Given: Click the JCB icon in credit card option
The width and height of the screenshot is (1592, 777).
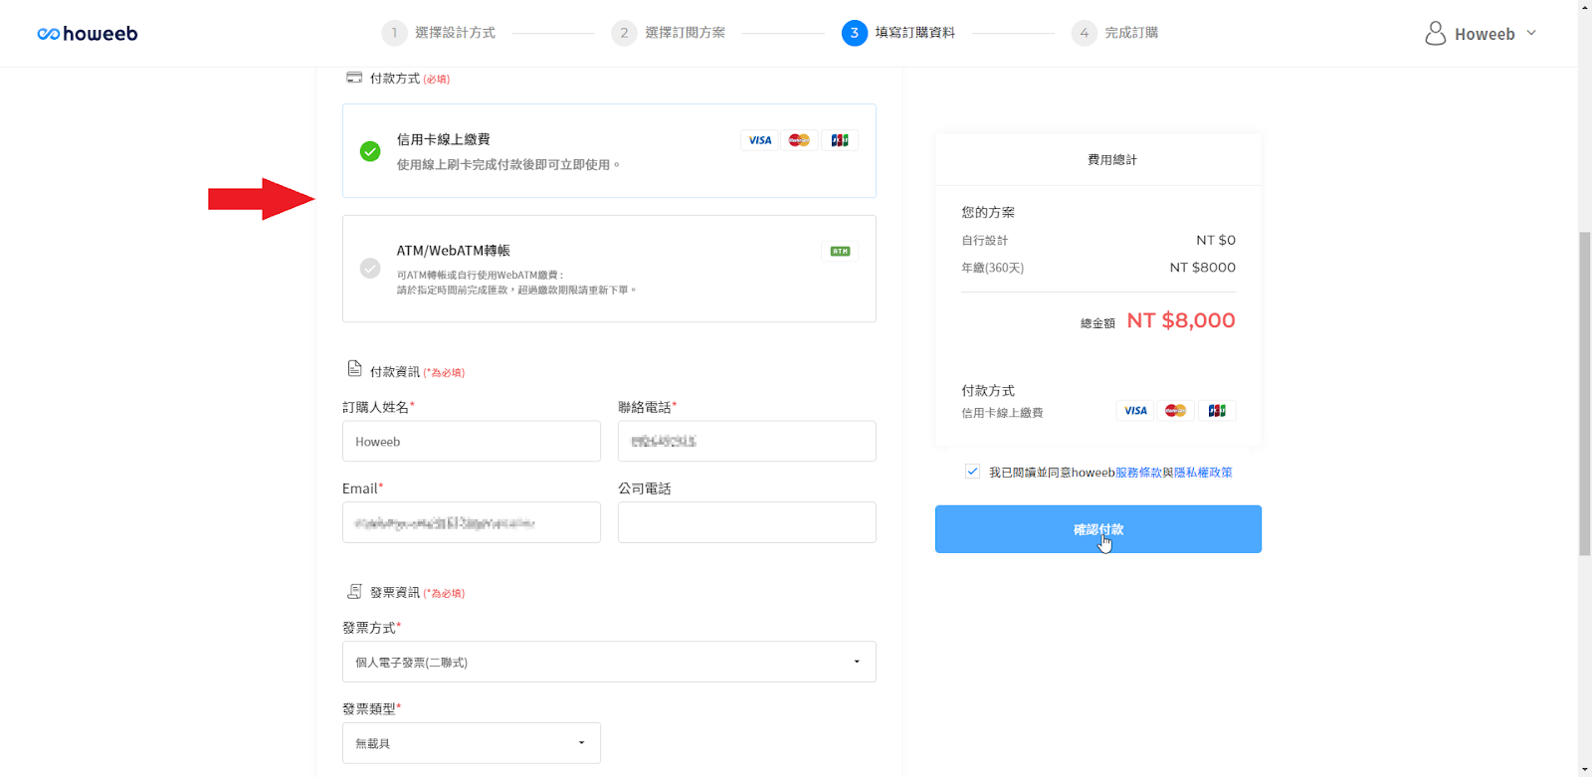Looking at the screenshot, I should [x=840, y=140].
